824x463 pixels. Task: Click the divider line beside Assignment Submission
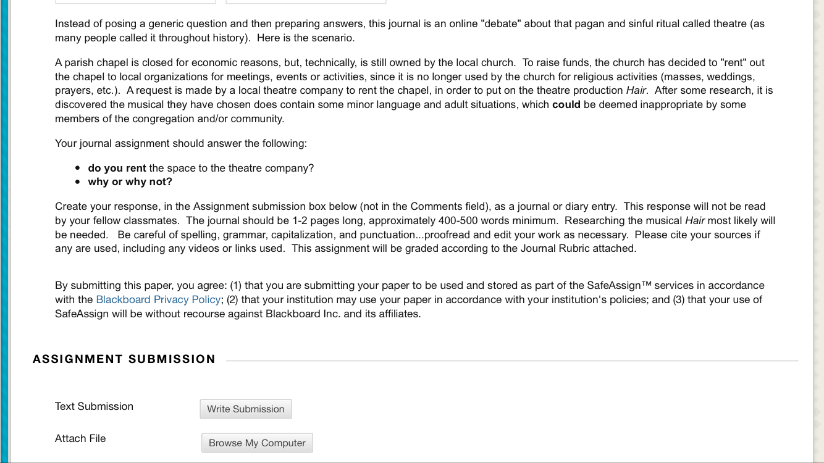point(511,361)
